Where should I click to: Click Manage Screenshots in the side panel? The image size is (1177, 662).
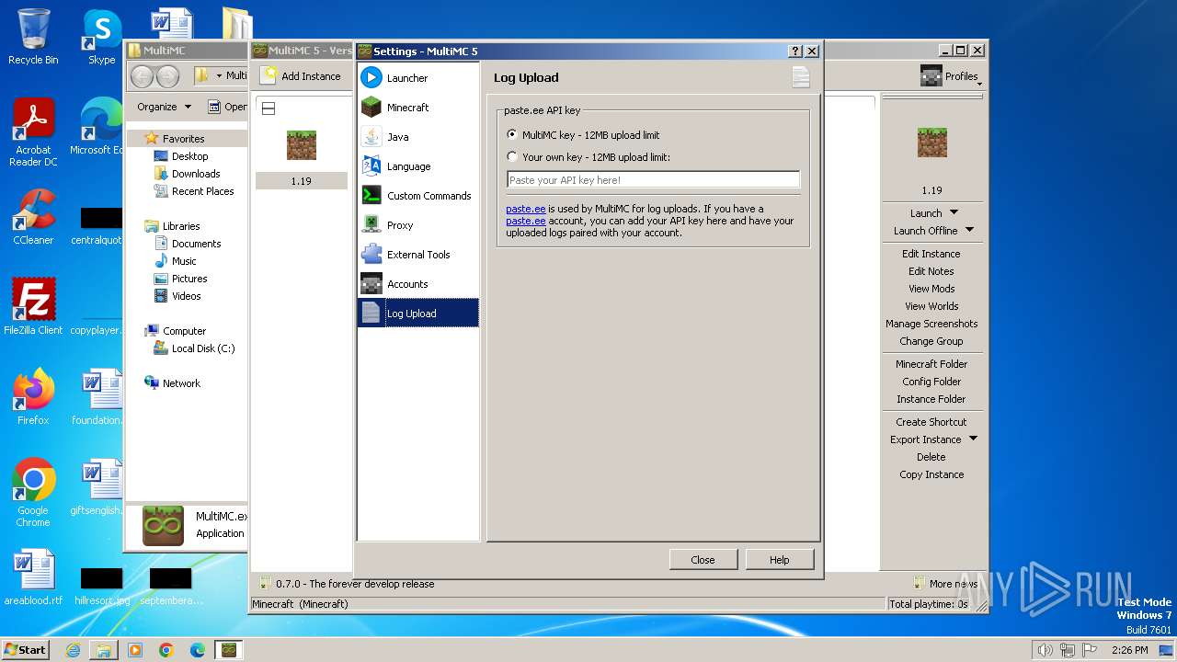(931, 324)
